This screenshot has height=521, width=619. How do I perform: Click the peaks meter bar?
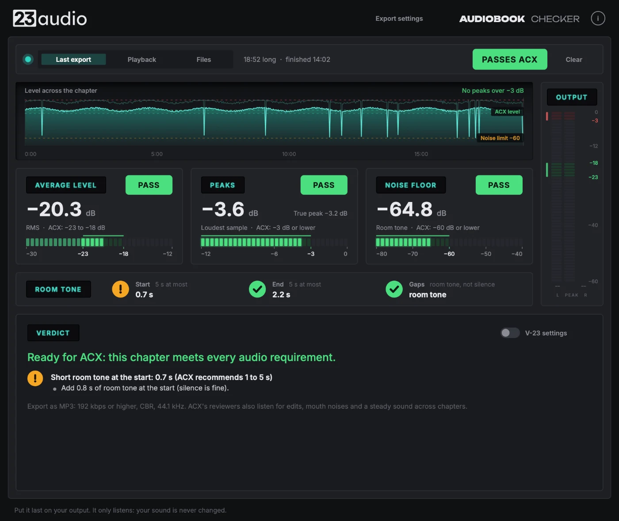pos(274,242)
